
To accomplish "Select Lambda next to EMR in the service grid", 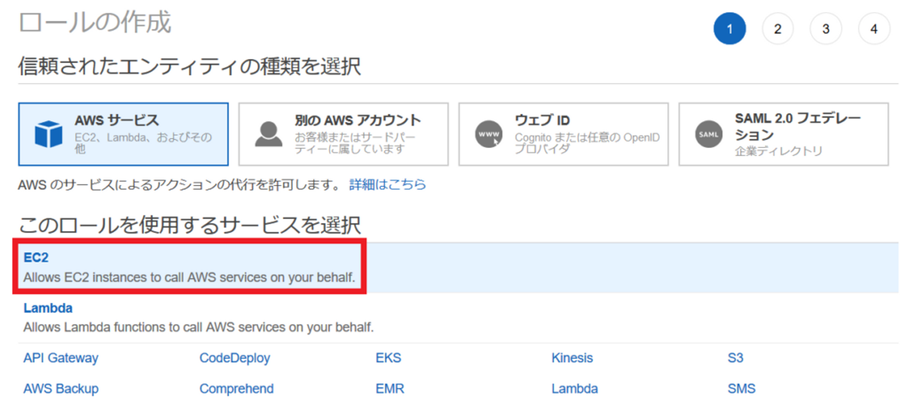I will [x=574, y=389].
